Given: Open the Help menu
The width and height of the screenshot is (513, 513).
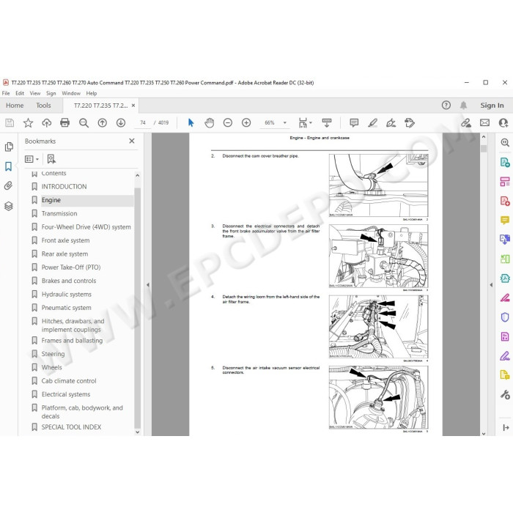Looking at the screenshot, I should 92,93.
